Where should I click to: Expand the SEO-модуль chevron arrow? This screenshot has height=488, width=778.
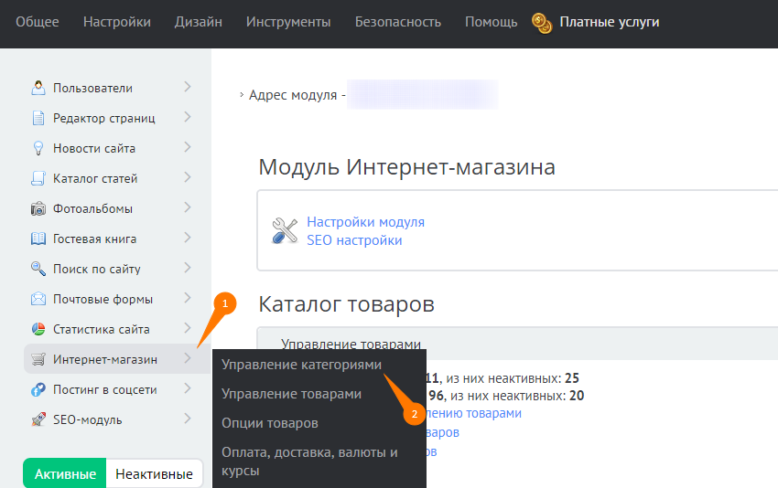click(187, 419)
